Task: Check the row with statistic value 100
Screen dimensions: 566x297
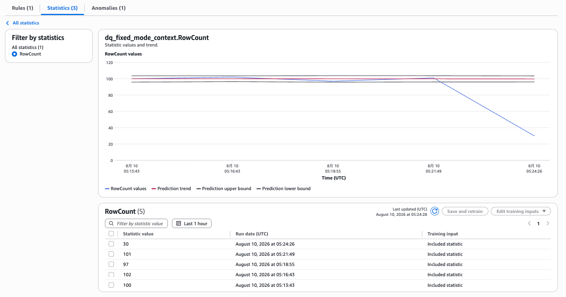Action: pyautogui.click(x=111, y=285)
